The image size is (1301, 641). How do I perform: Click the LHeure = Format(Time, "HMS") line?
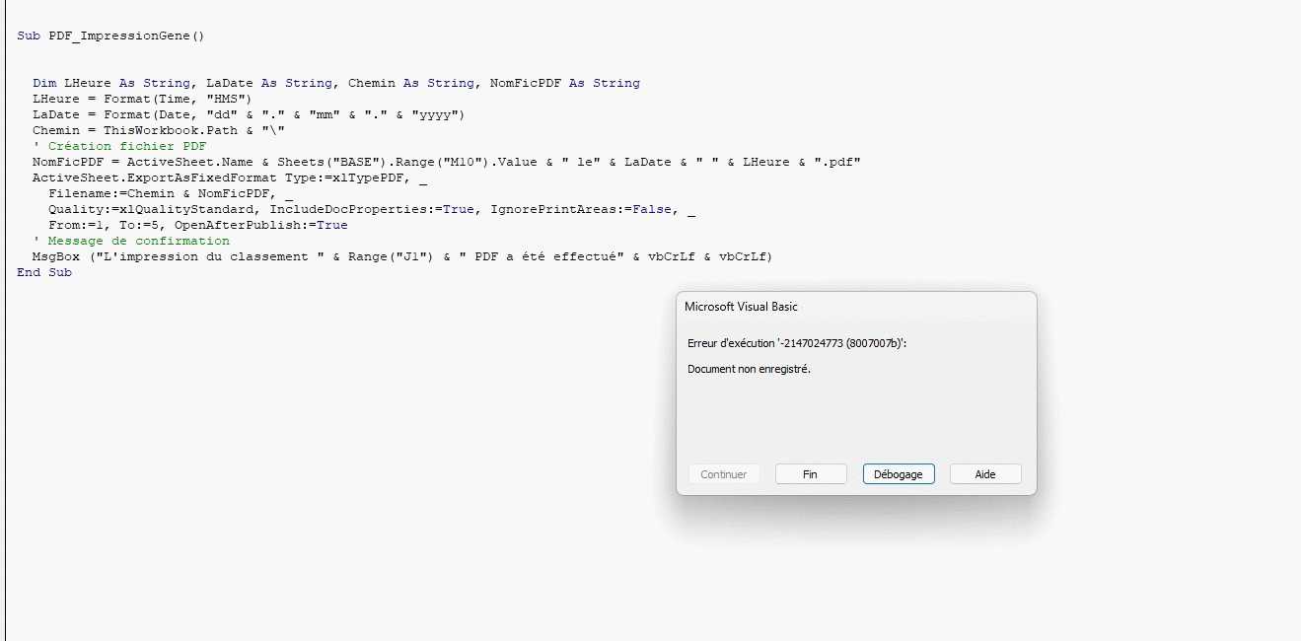tap(142, 100)
